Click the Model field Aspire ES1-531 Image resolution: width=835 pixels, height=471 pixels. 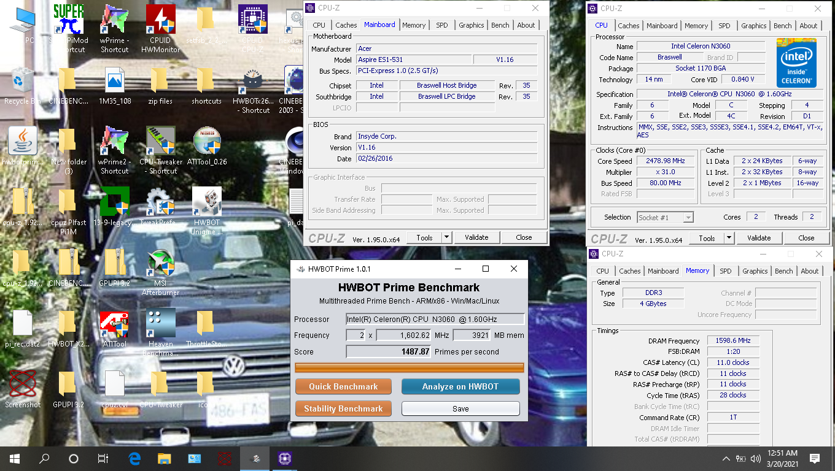tap(414, 59)
